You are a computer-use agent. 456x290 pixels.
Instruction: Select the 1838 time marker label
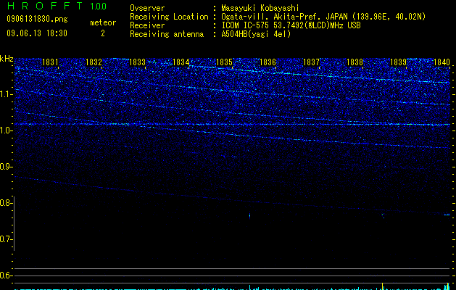355,62
